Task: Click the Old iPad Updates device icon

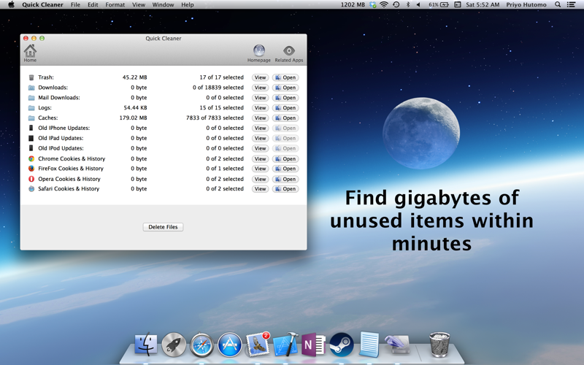Action: 31,138
